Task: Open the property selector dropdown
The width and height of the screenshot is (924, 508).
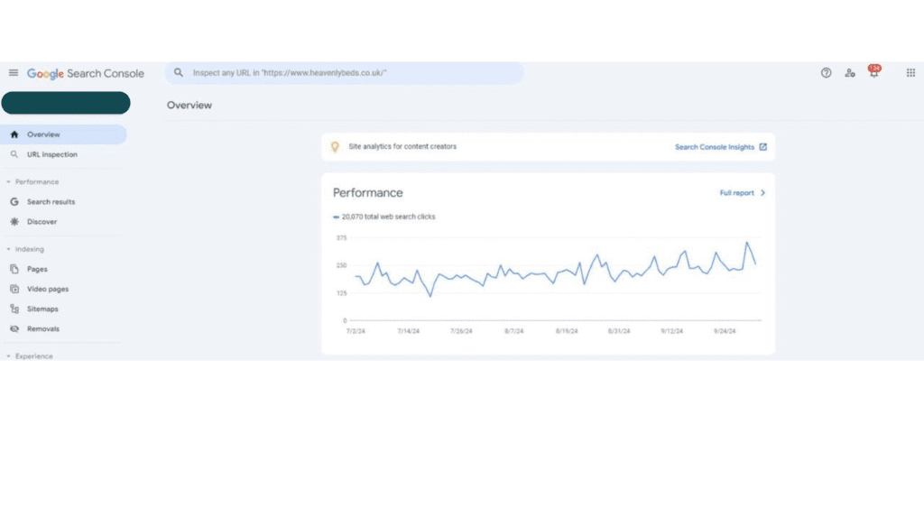Action: (66, 103)
